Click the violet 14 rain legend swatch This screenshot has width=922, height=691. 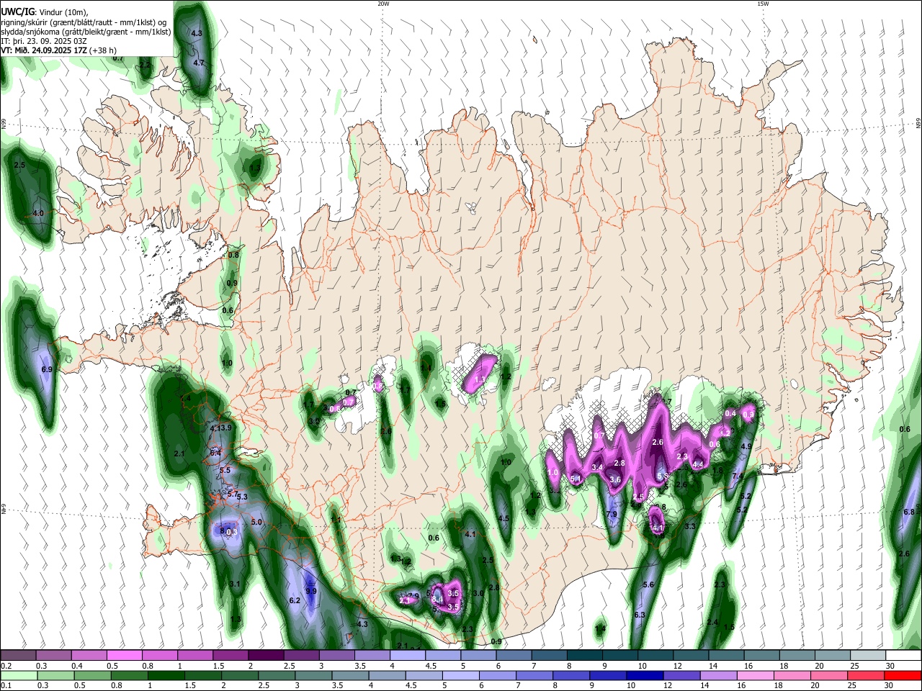(x=718, y=676)
